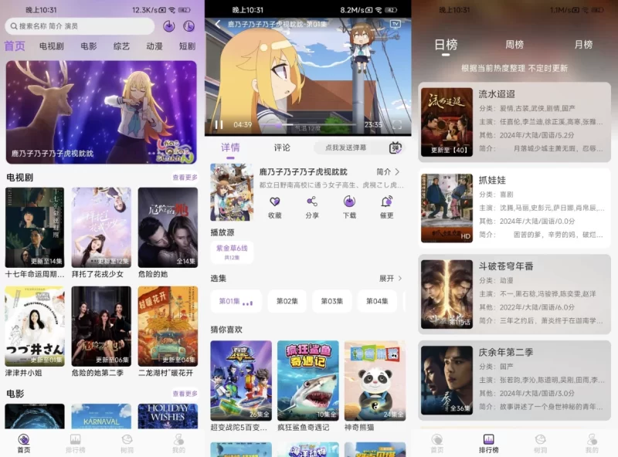Image resolution: width=618 pixels, height=457 pixels.
Task: Switch selected episode to 第02集
Action: click(287, 301)
